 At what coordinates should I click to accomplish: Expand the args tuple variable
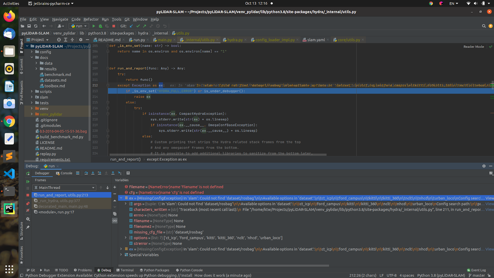tap(126, 204)
